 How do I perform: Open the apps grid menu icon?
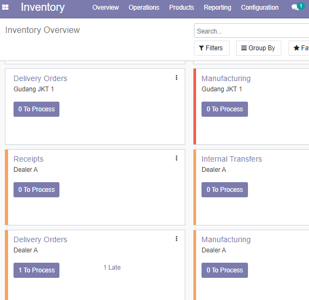pos(5,8)
